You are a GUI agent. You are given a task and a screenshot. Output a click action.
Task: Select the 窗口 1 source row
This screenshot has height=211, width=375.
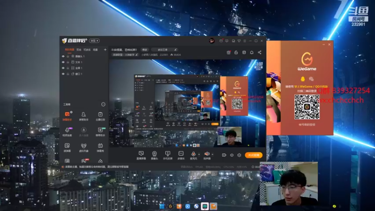pyautogui.click(x=84, y=74)
